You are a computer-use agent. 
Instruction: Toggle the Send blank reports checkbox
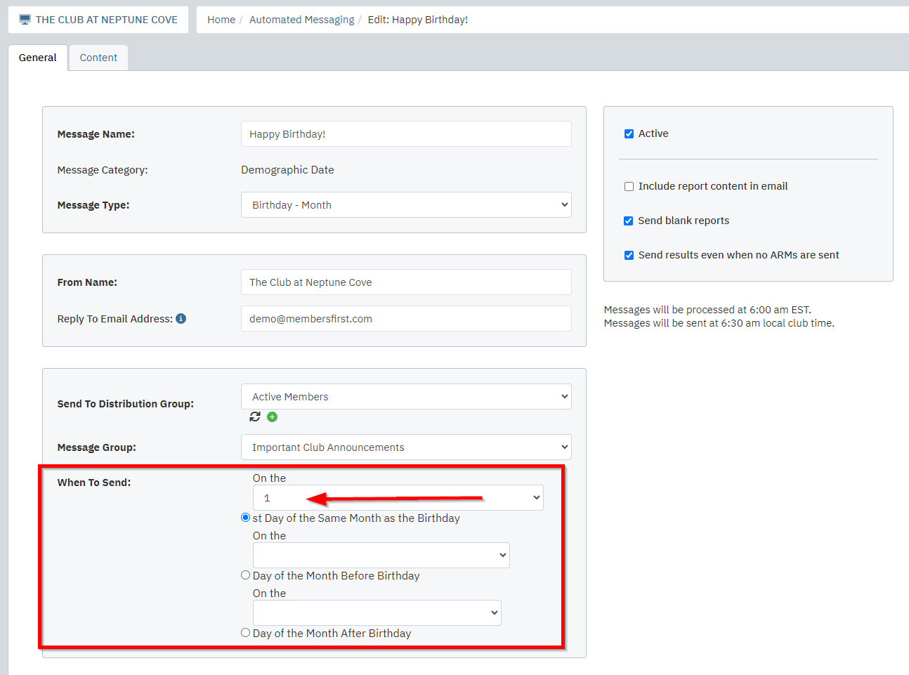point(629,221)
